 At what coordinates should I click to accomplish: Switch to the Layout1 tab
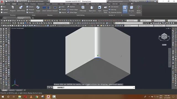12,90
